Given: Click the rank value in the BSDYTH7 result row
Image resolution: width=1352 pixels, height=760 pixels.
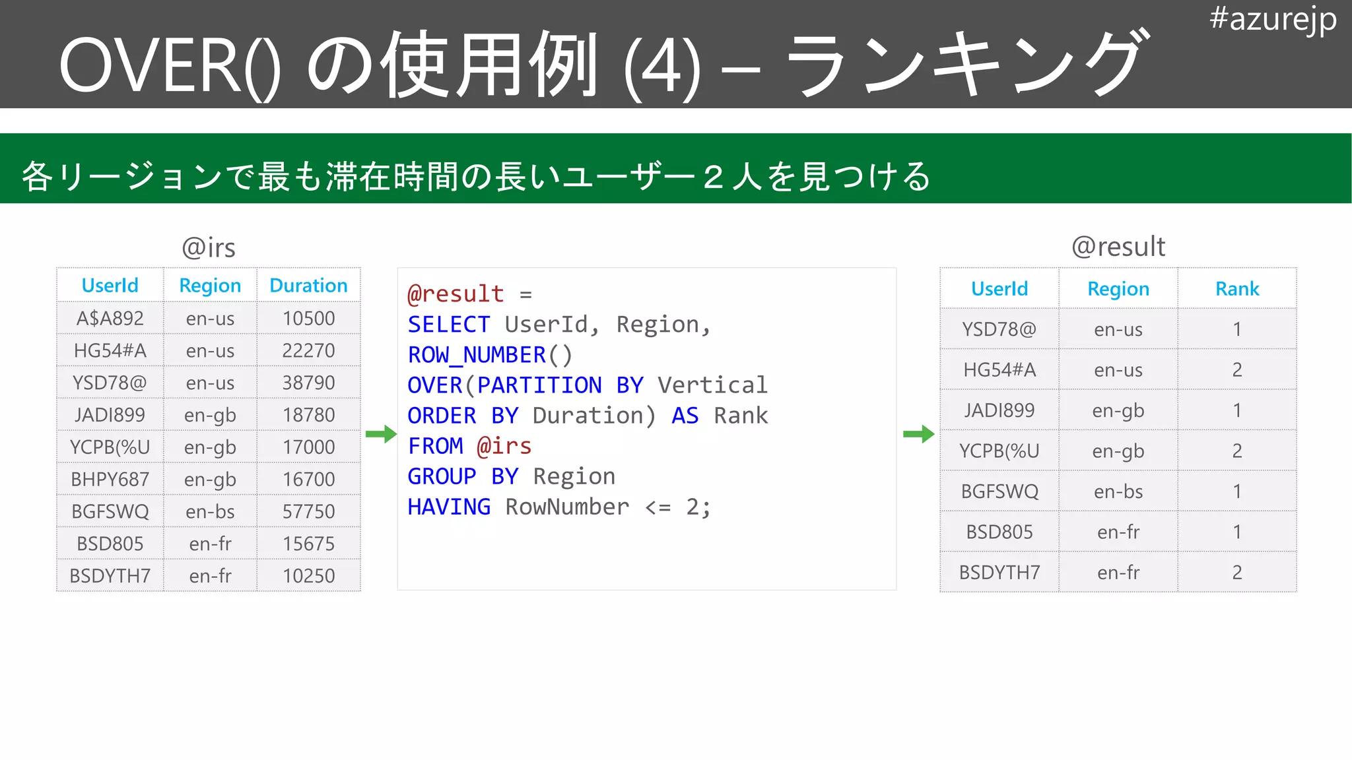Looking at the screenshot, I should (x=1237, y=572).
